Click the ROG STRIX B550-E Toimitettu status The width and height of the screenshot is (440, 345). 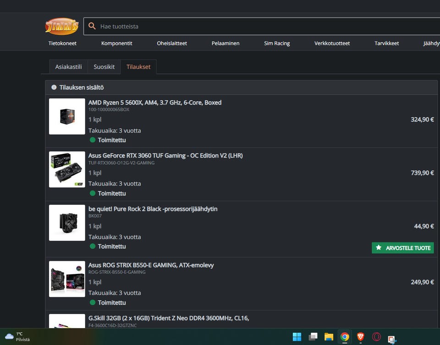[108, 303]
